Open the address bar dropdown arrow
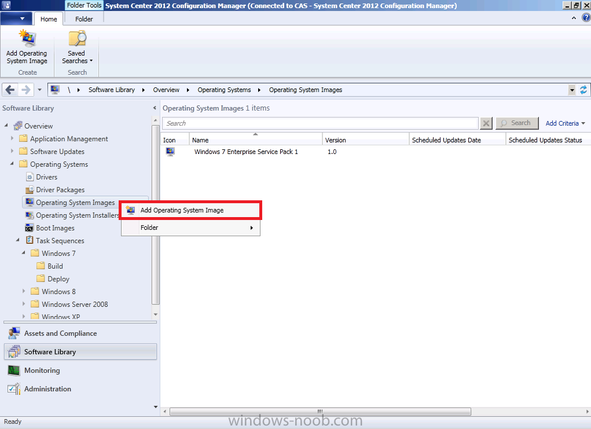Image resolution: width=591 pixels, height=429 pixels. pos(572,90)
